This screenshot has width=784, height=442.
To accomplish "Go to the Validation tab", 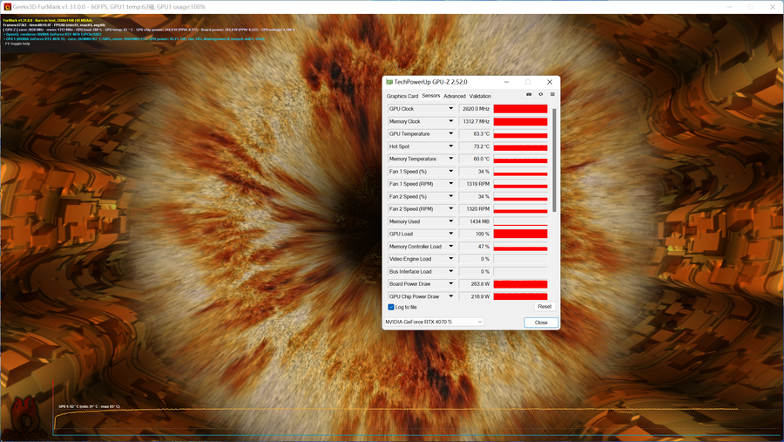I will click(480, 96).
